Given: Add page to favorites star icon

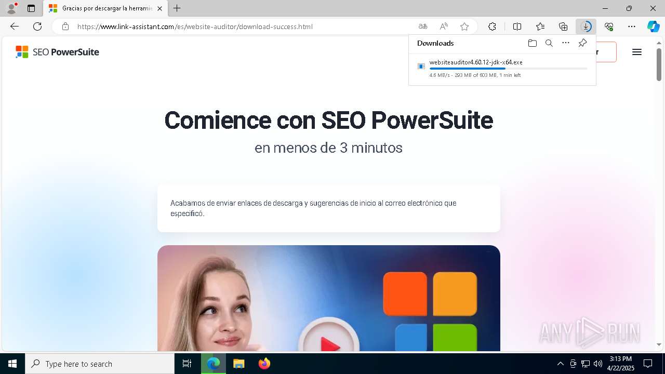Looking at the screenshot, I should pos(464,26).
